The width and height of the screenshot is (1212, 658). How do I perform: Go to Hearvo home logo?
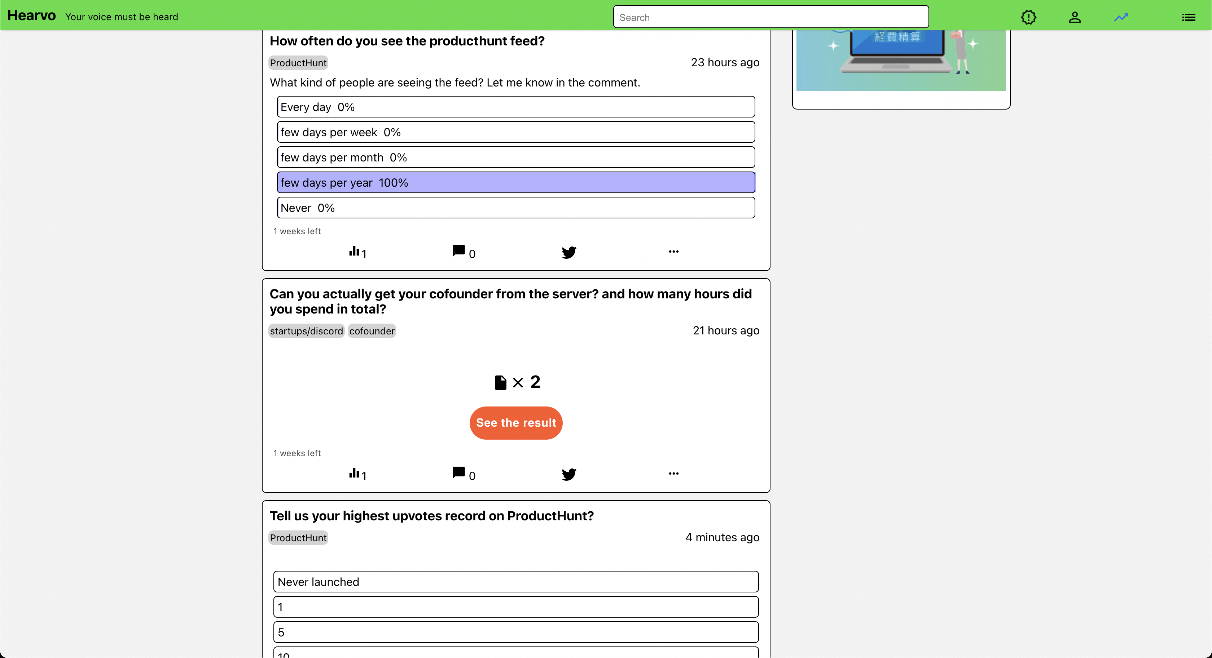tap(31, 15)
